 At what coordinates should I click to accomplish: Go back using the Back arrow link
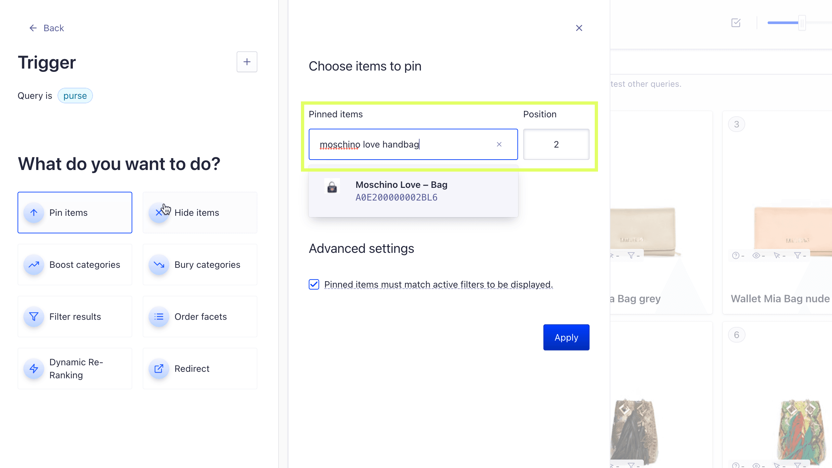point(46,28)
